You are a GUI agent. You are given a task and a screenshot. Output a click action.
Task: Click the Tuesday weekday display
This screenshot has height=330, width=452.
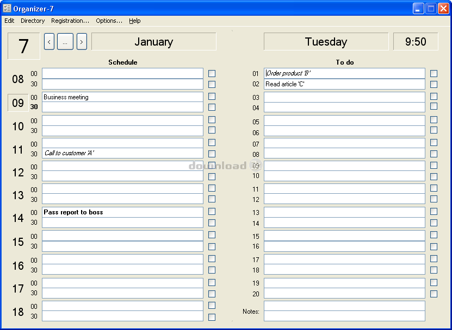click(326, 42)
